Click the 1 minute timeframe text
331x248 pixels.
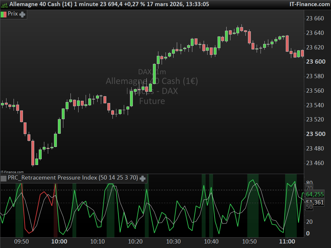click(x=86, y=4)
